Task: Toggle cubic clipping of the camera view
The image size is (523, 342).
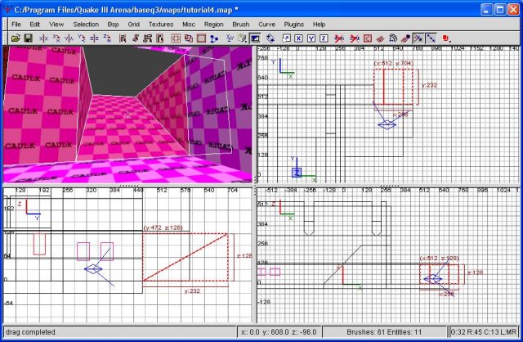Action: (x=255, y=38)
